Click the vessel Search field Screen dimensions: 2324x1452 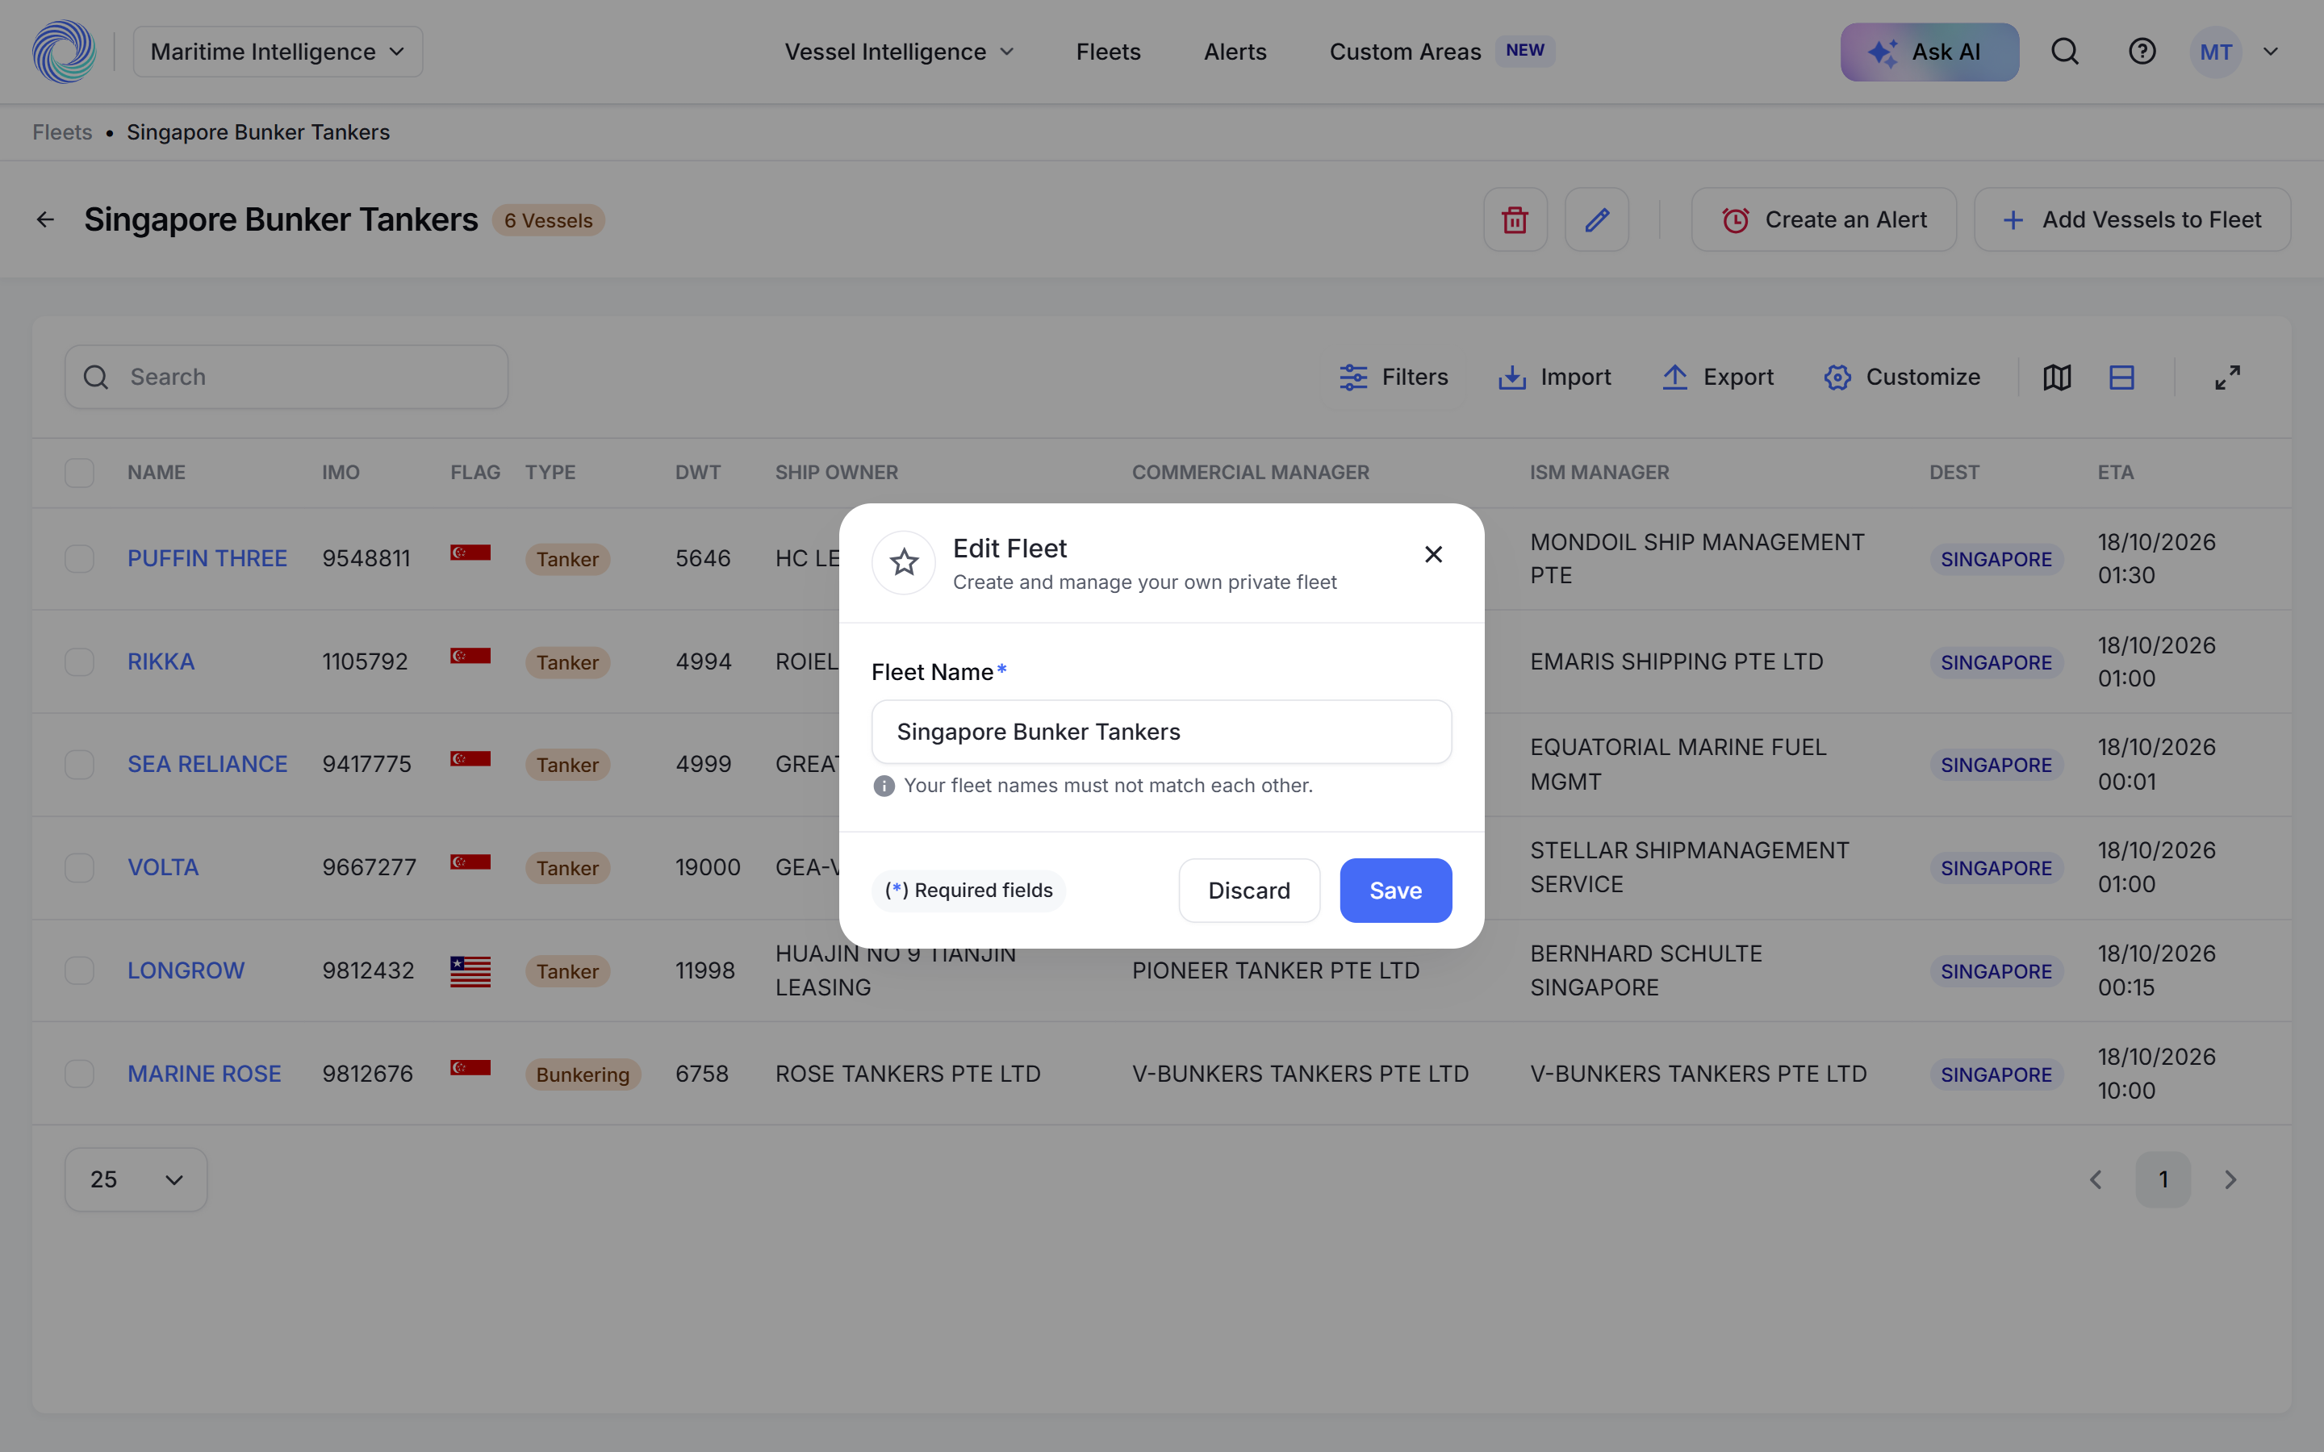(x=286, y=378)
